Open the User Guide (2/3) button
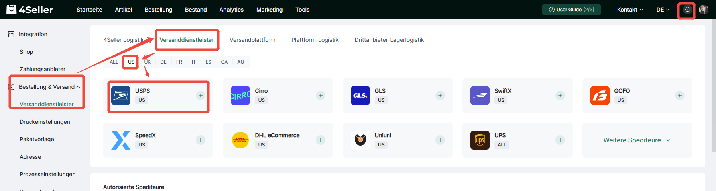The height and width of the screenshot is (191, 716). click(571, 10)
